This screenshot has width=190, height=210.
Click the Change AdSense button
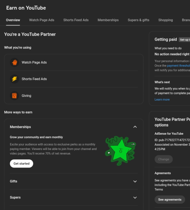click(x=163, y=159)
